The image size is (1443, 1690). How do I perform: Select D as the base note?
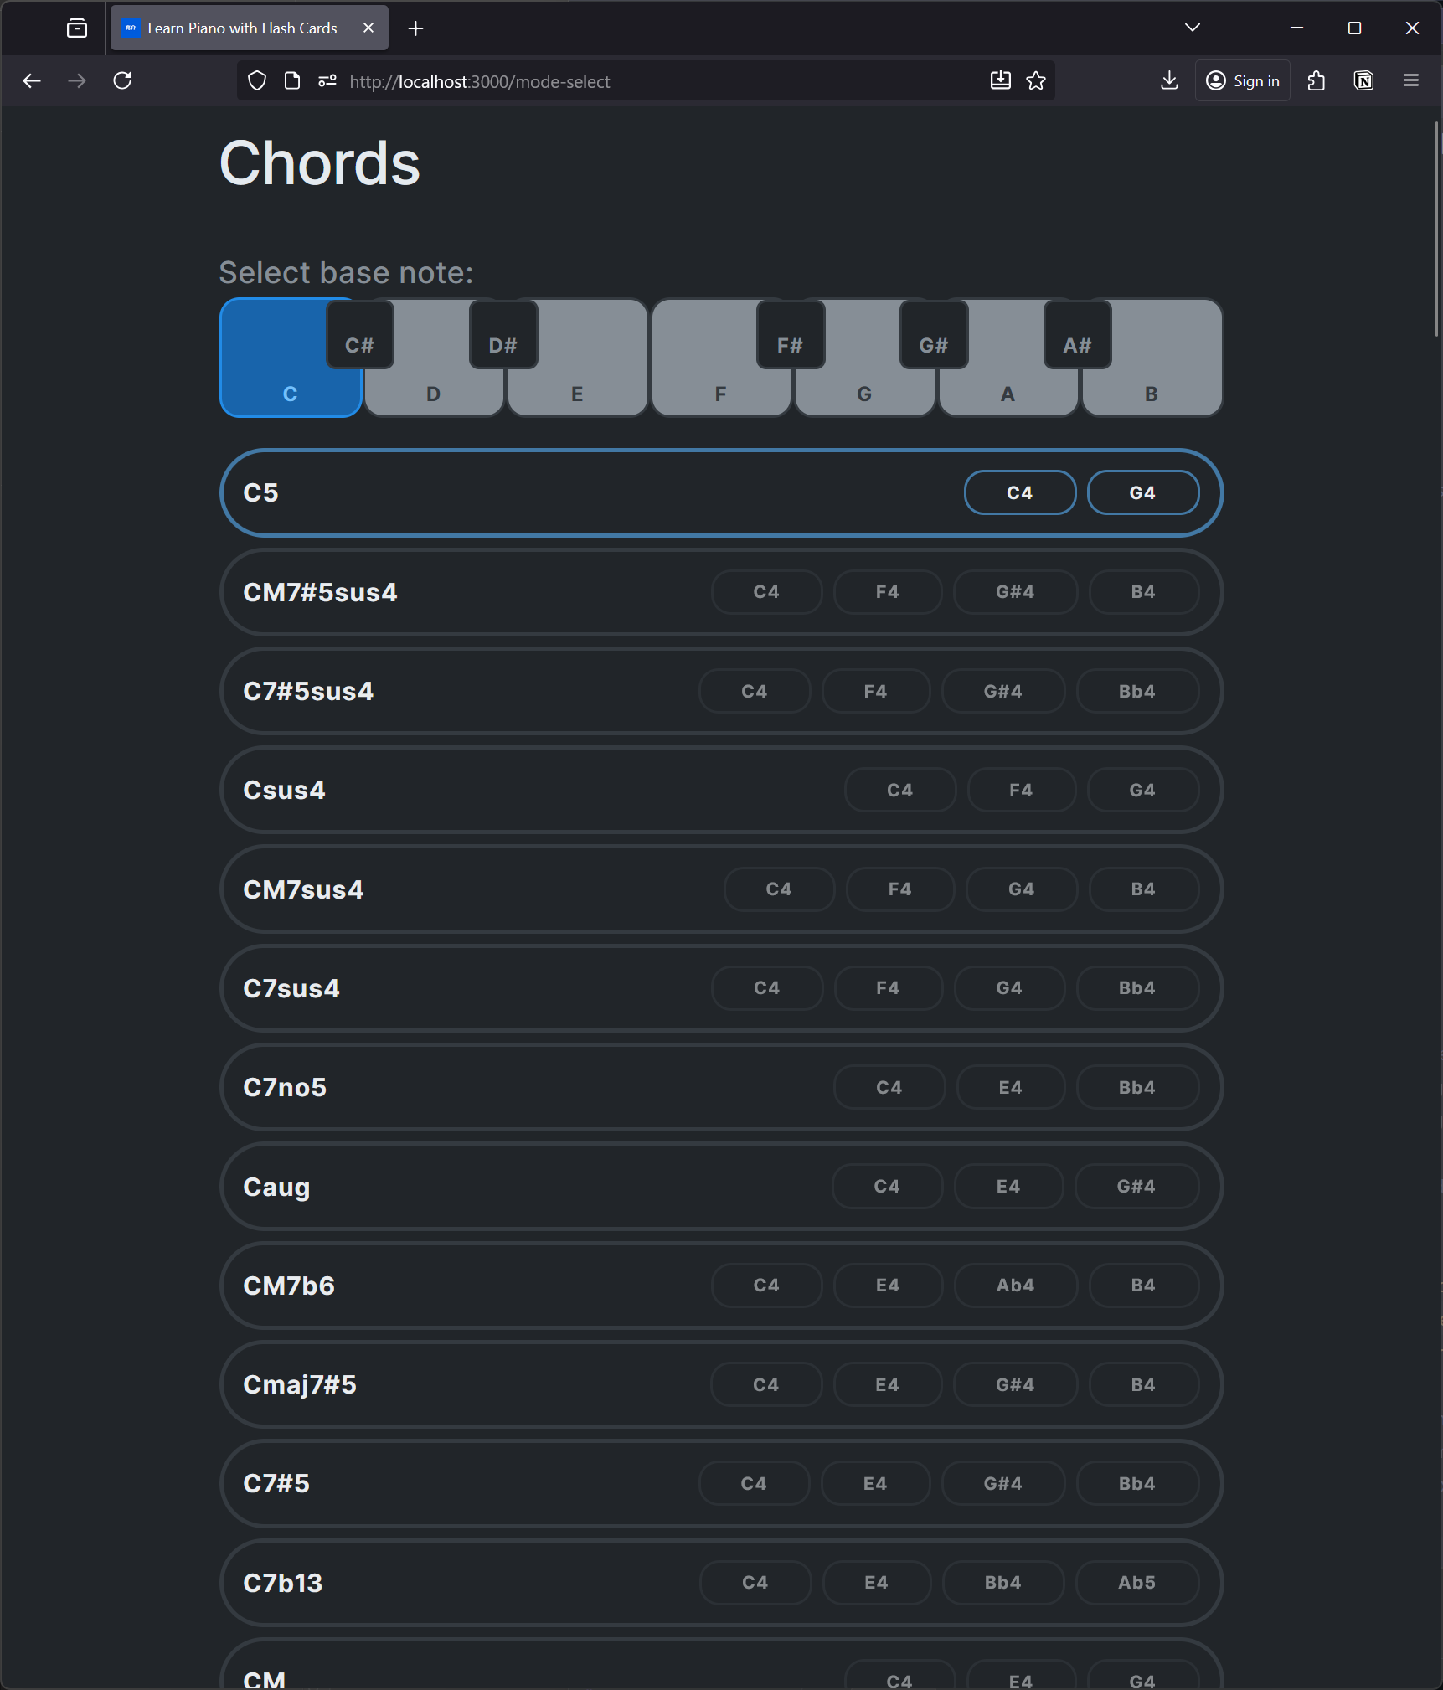coord(433,394)
